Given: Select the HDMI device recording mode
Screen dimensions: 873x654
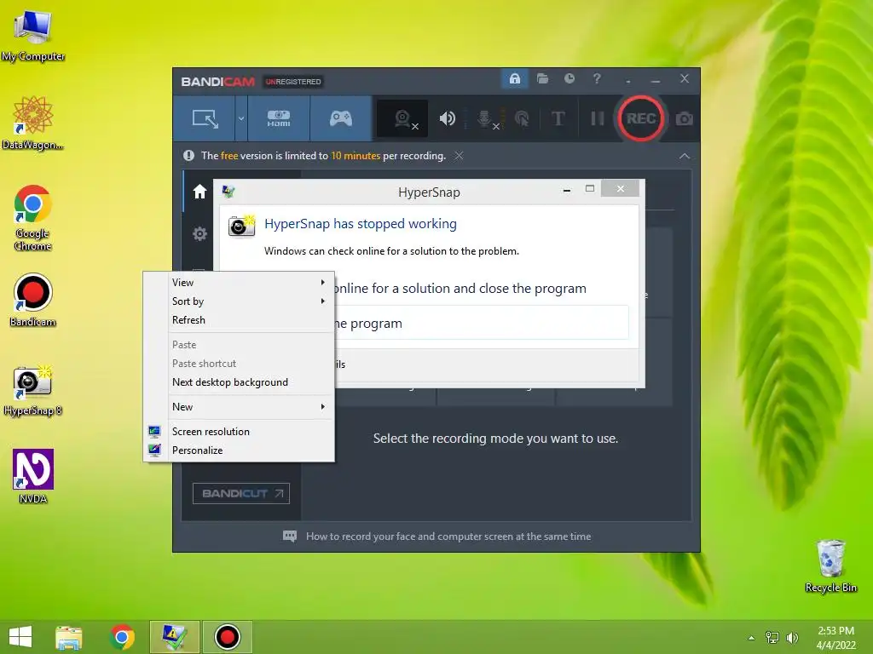Looking at the screenshot, I should point(279,118).
